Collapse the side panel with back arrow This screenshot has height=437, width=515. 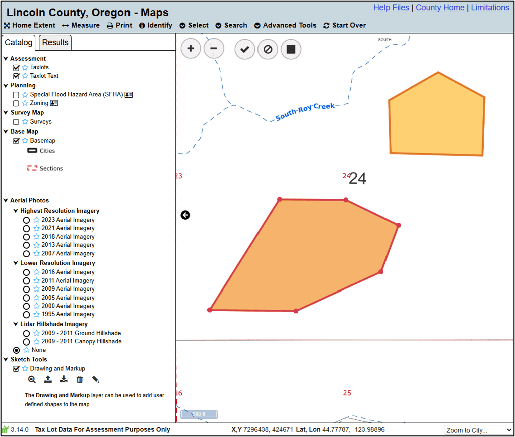tap(185, 215)
